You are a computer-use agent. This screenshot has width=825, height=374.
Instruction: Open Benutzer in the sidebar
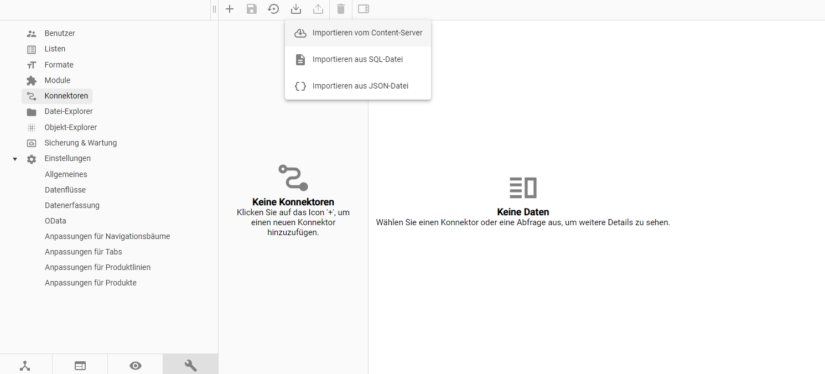59,33
